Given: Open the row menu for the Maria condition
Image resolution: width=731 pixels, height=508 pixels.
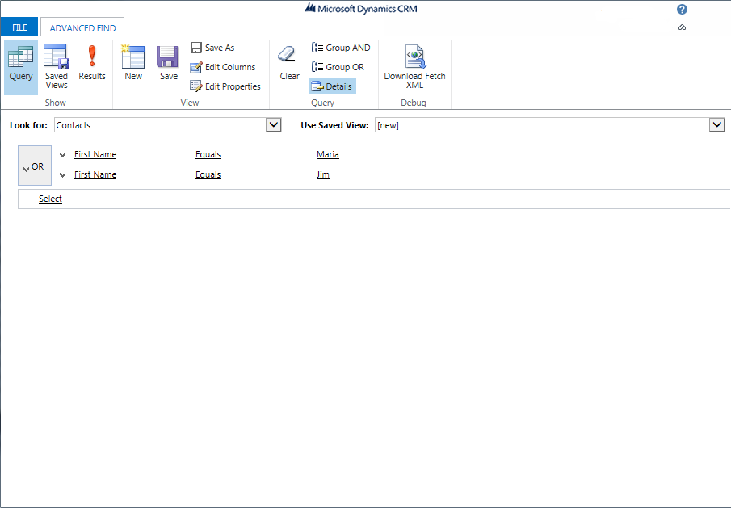Looking at the screenshot, I should coord(62,155).
